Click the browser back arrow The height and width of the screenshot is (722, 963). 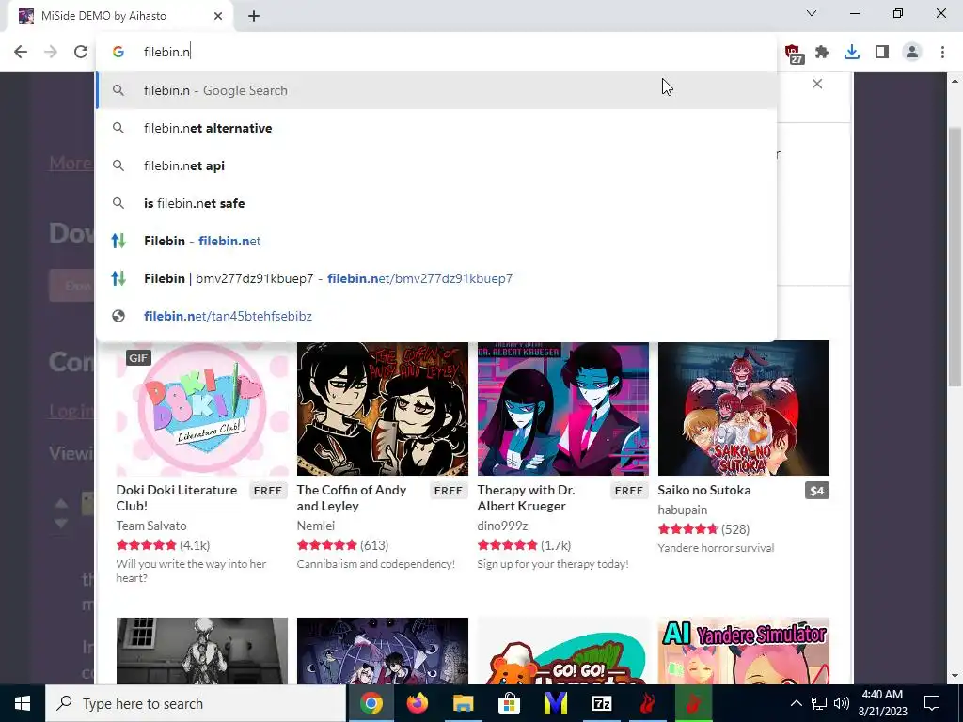21,52
